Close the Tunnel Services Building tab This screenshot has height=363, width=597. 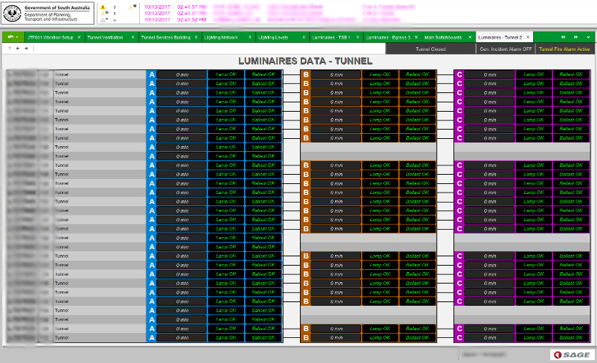(197, 37)
